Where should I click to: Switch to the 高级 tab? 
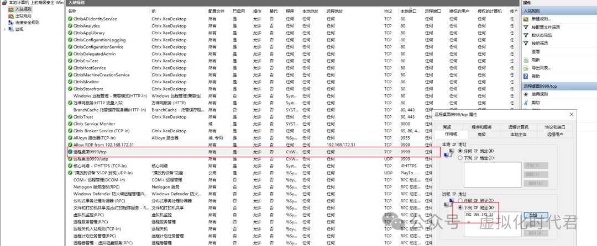tap(481, 135)
